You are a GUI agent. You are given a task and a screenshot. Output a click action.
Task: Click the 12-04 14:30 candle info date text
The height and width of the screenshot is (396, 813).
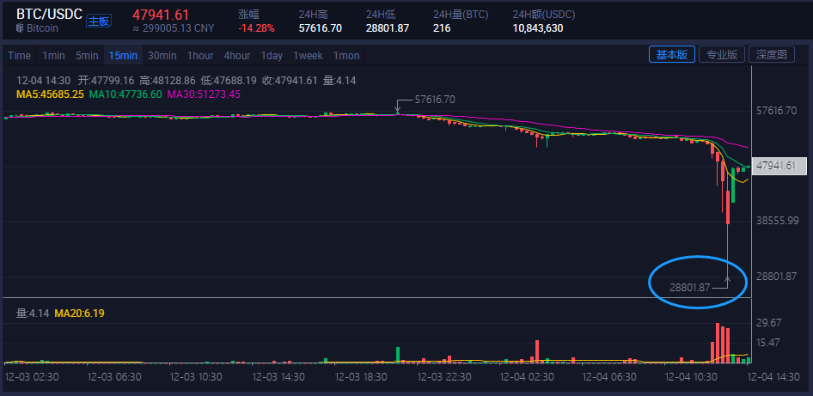(x=44, y=81)
